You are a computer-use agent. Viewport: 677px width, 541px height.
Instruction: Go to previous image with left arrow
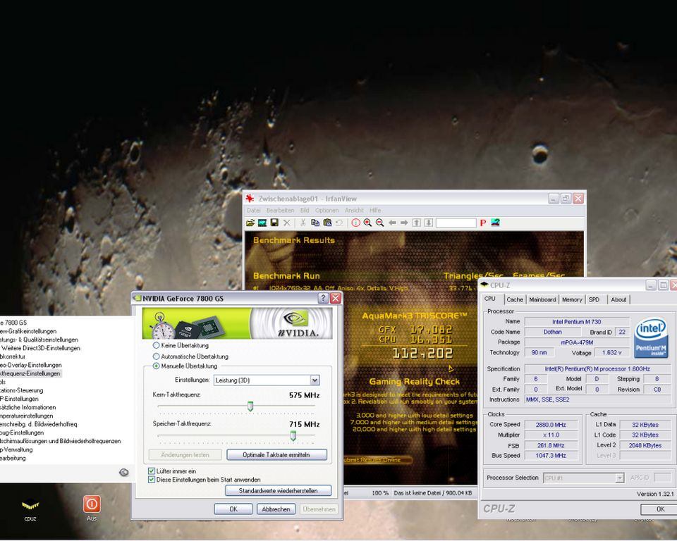pyautogui.click(x=392, y=223)
